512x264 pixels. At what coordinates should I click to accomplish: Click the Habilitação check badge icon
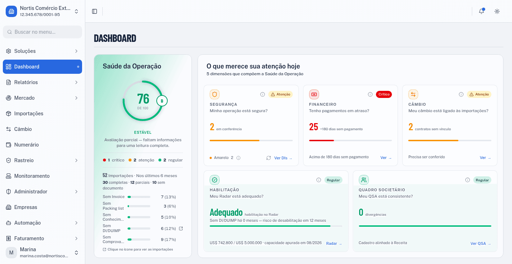tap(215, 180)
